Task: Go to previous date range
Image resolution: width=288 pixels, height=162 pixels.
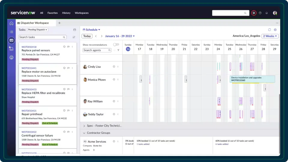Action: click(x=96, y=36)
